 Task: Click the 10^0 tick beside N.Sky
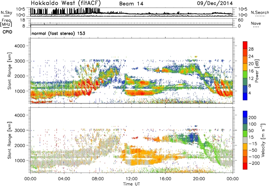point(21,15)
